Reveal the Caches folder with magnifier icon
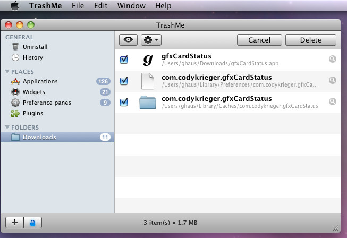Viewport: 347px width, 238px height. (x=333, y=101)
